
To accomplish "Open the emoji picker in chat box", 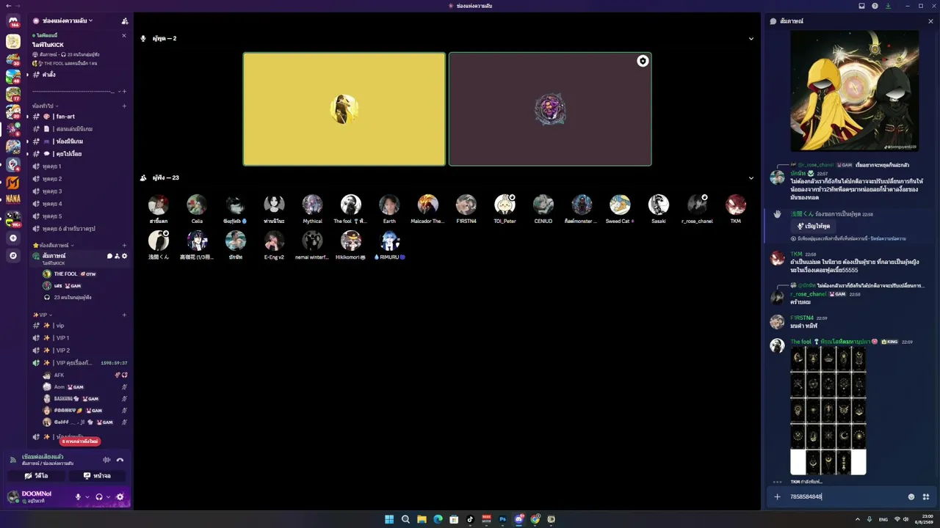I will pyautogui.click(x=911, y=496).
